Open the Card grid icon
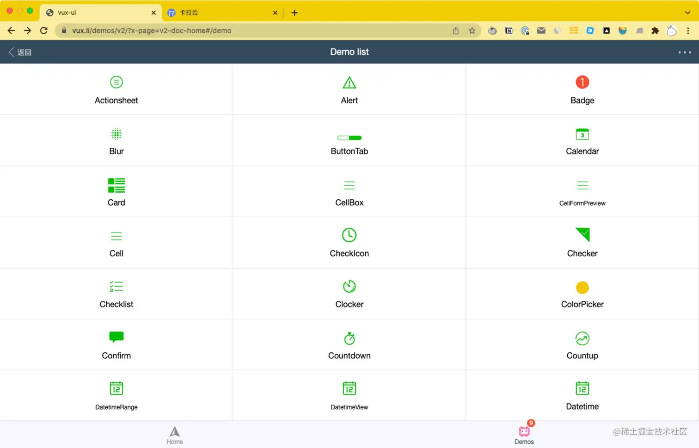699x448 pixels. click(116, 185)
